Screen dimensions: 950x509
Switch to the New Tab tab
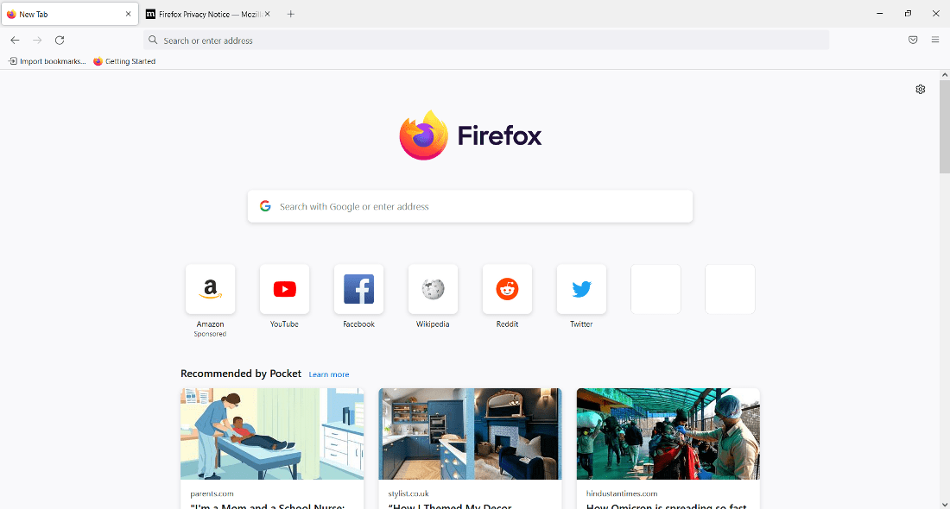pyautogui.click(x=70, y=14)
